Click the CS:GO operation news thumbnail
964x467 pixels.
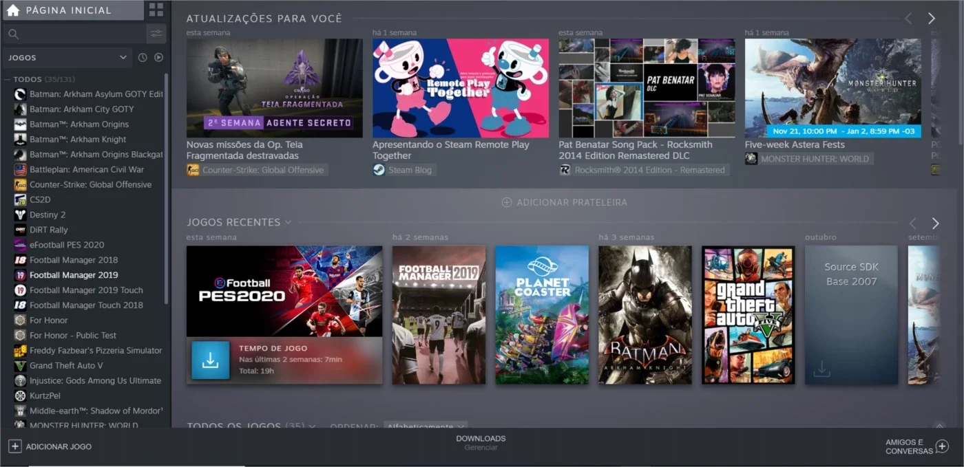[x=275, y=88]
